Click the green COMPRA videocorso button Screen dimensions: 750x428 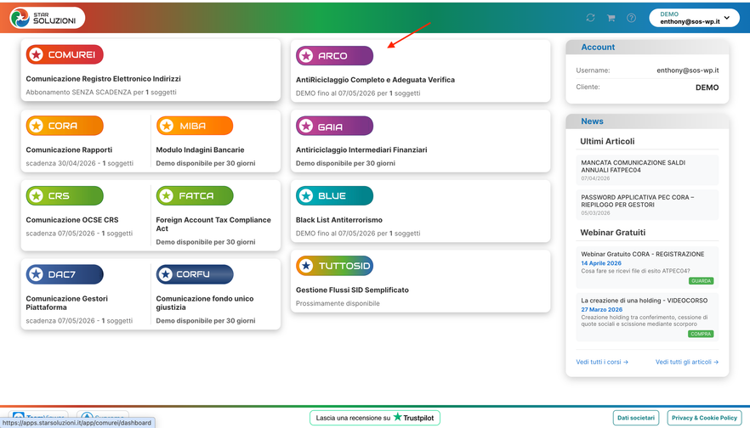701,334
